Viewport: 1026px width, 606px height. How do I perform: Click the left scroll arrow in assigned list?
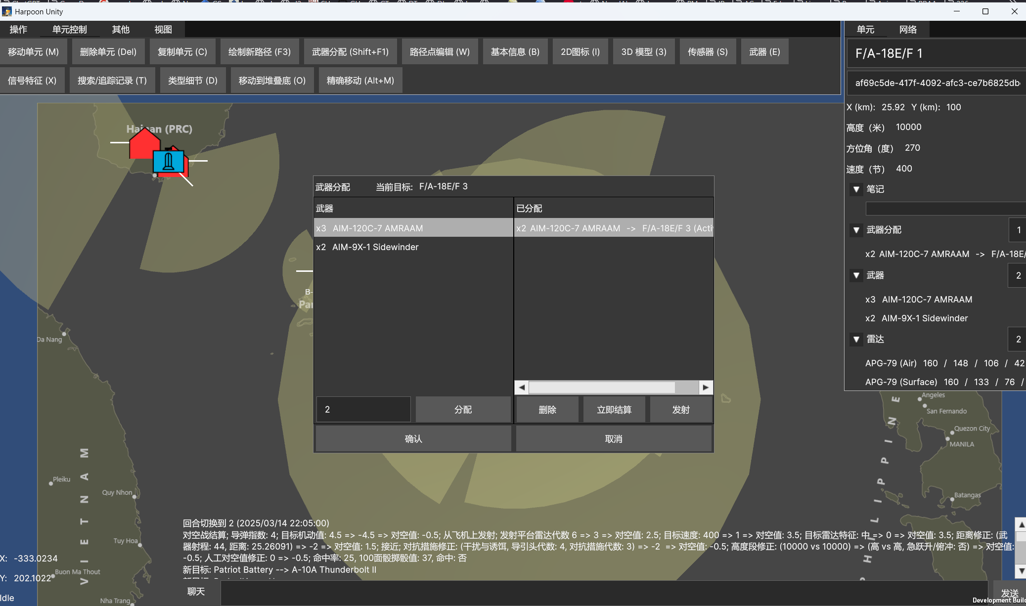pos(522,388)
